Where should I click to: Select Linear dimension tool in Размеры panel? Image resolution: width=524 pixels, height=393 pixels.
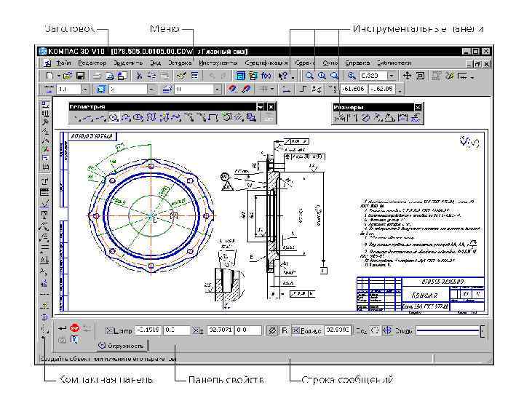(341, 118)
